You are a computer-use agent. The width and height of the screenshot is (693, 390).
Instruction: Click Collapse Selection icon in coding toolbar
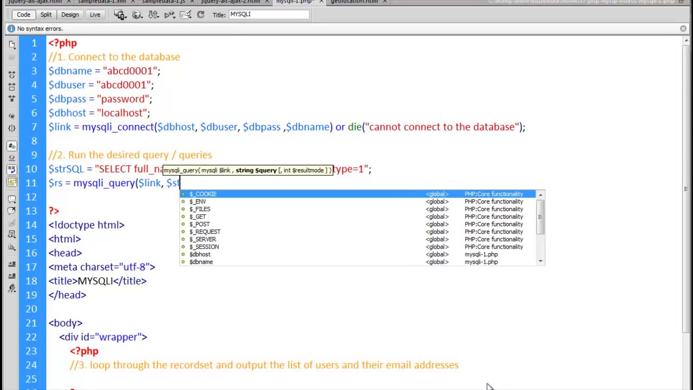click(x=12, y=87)
